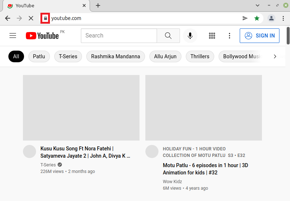Close the YouTube browser tab

coord(84,5)
